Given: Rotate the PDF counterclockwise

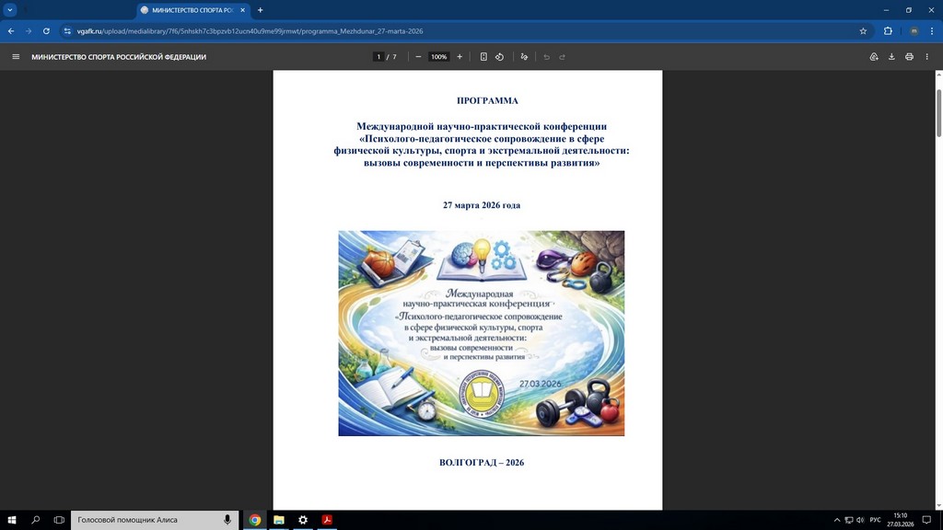Looking at the screenshot, I should point(499,57).
